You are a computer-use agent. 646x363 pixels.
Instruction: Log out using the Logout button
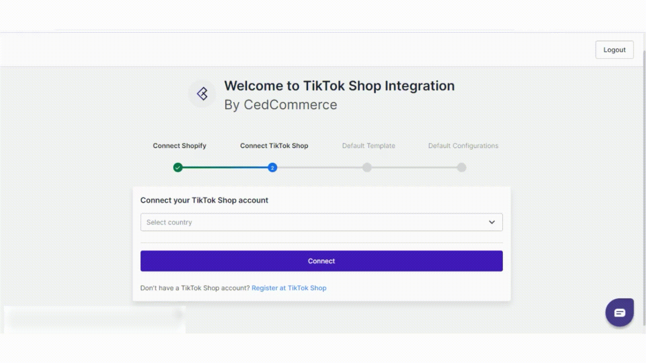614,50
